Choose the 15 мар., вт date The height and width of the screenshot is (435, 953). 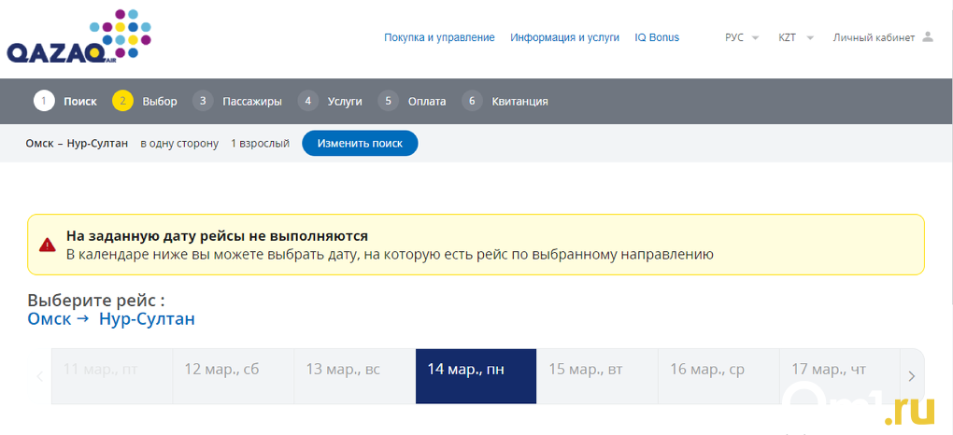(x=597, y=376)
